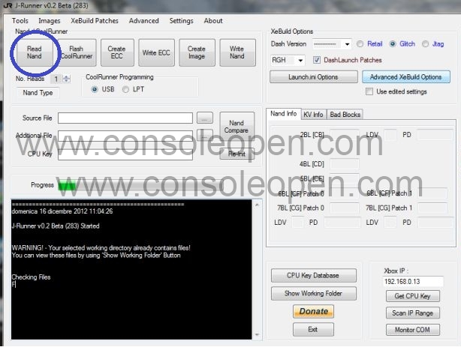461x347 pixels.
Task: Click the 7BL [CG] Patch 0 field
Action: [345, 208]
